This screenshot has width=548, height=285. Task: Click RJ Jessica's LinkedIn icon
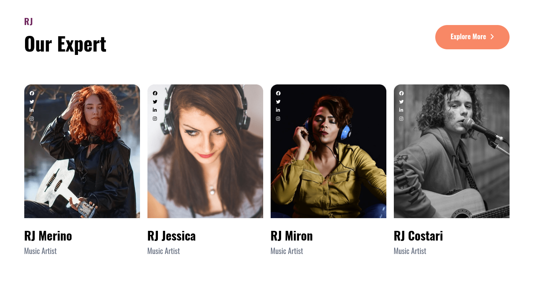click(x=155, y=110)
